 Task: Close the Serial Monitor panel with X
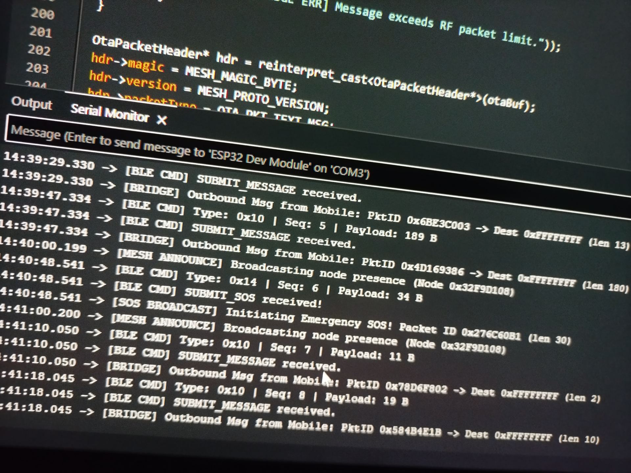pyautogui.click(x=161, y=120)
